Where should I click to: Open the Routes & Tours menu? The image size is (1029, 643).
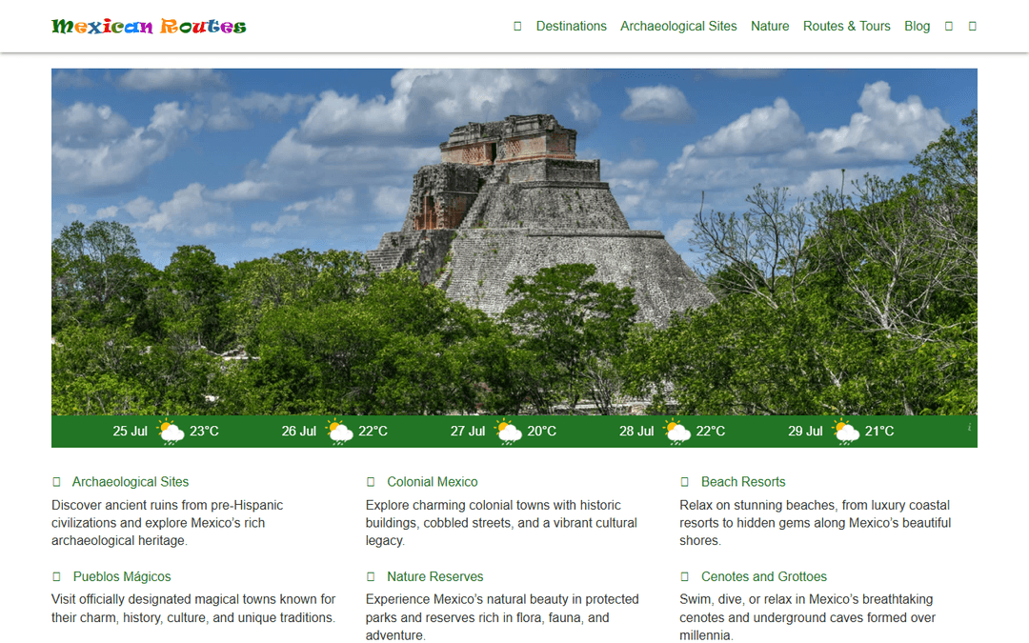coord(847,27)
